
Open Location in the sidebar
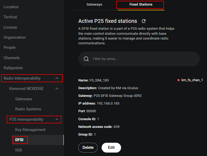(x=11, y=7)
